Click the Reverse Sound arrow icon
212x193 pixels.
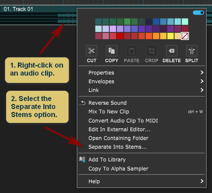(x=82, y=103)
